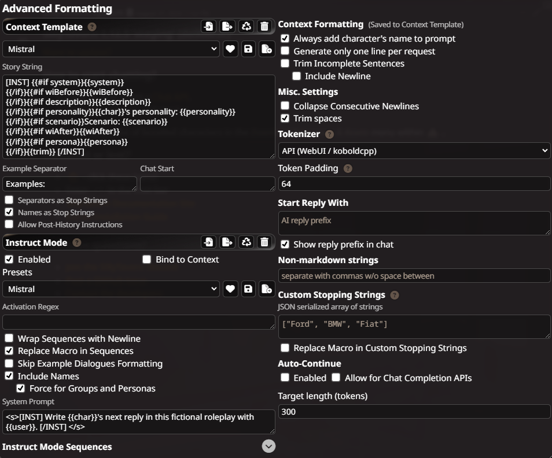552x458 pixels.
Task: Toggle the Bind to Context checkbox
Action: point(146,259)
